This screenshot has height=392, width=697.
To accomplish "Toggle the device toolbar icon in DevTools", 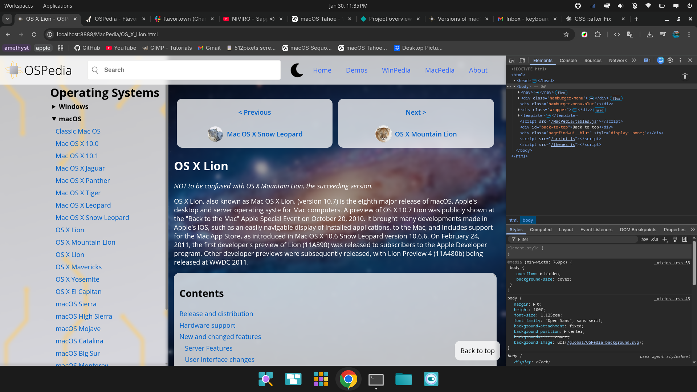I will pos(522,60).
